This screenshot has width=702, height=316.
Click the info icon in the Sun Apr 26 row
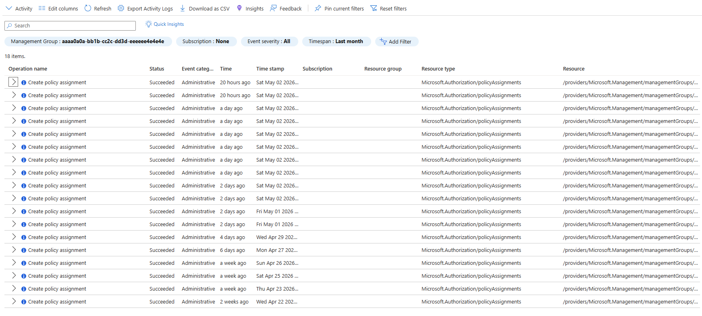point(24,263)
